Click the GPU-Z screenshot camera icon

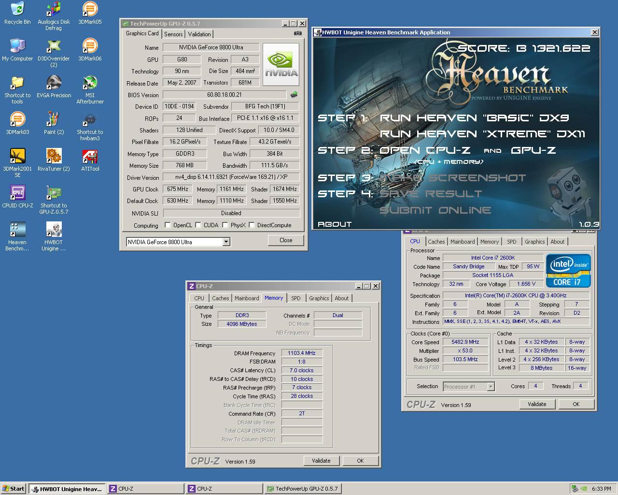(x=298, y=33)
